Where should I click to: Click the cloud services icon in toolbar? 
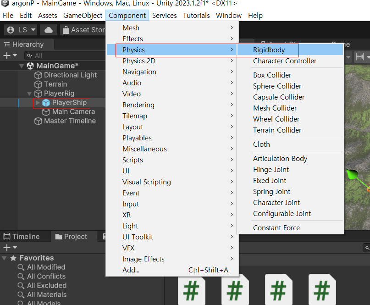[x=49, y=30]
